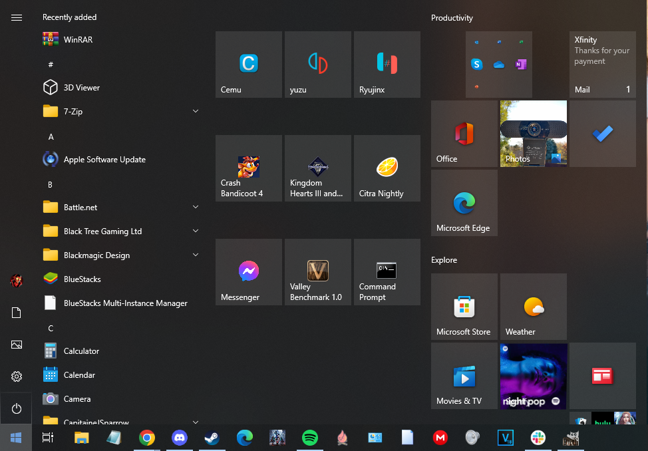
Task: Open the Microsoft Store tile
Action: [464, 307]
